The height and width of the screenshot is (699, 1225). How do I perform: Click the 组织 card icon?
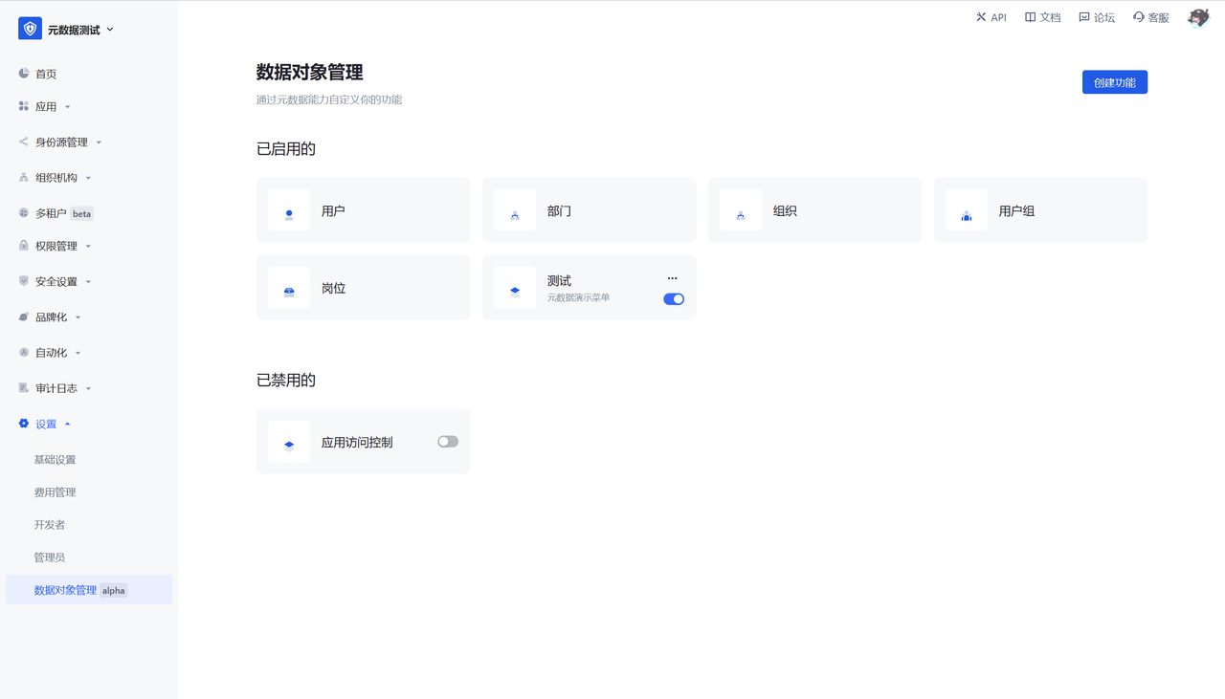(741, 210)
